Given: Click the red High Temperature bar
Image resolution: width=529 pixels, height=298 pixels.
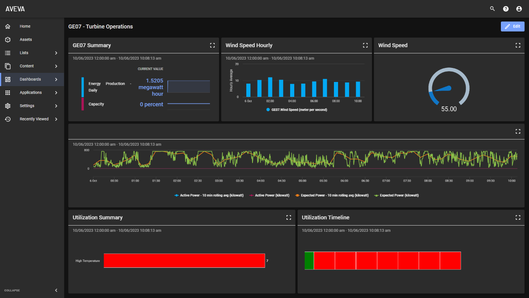Looking at the screenshot, I should click(184, 261).
